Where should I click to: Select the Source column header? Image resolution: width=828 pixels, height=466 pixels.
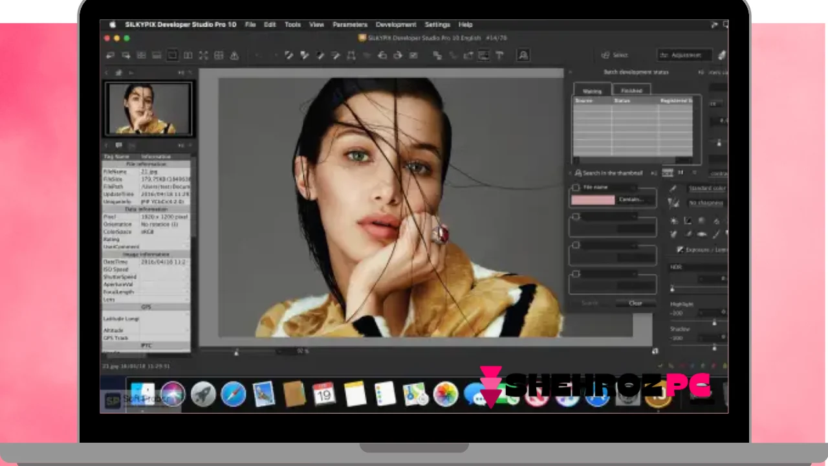(592, 101)
